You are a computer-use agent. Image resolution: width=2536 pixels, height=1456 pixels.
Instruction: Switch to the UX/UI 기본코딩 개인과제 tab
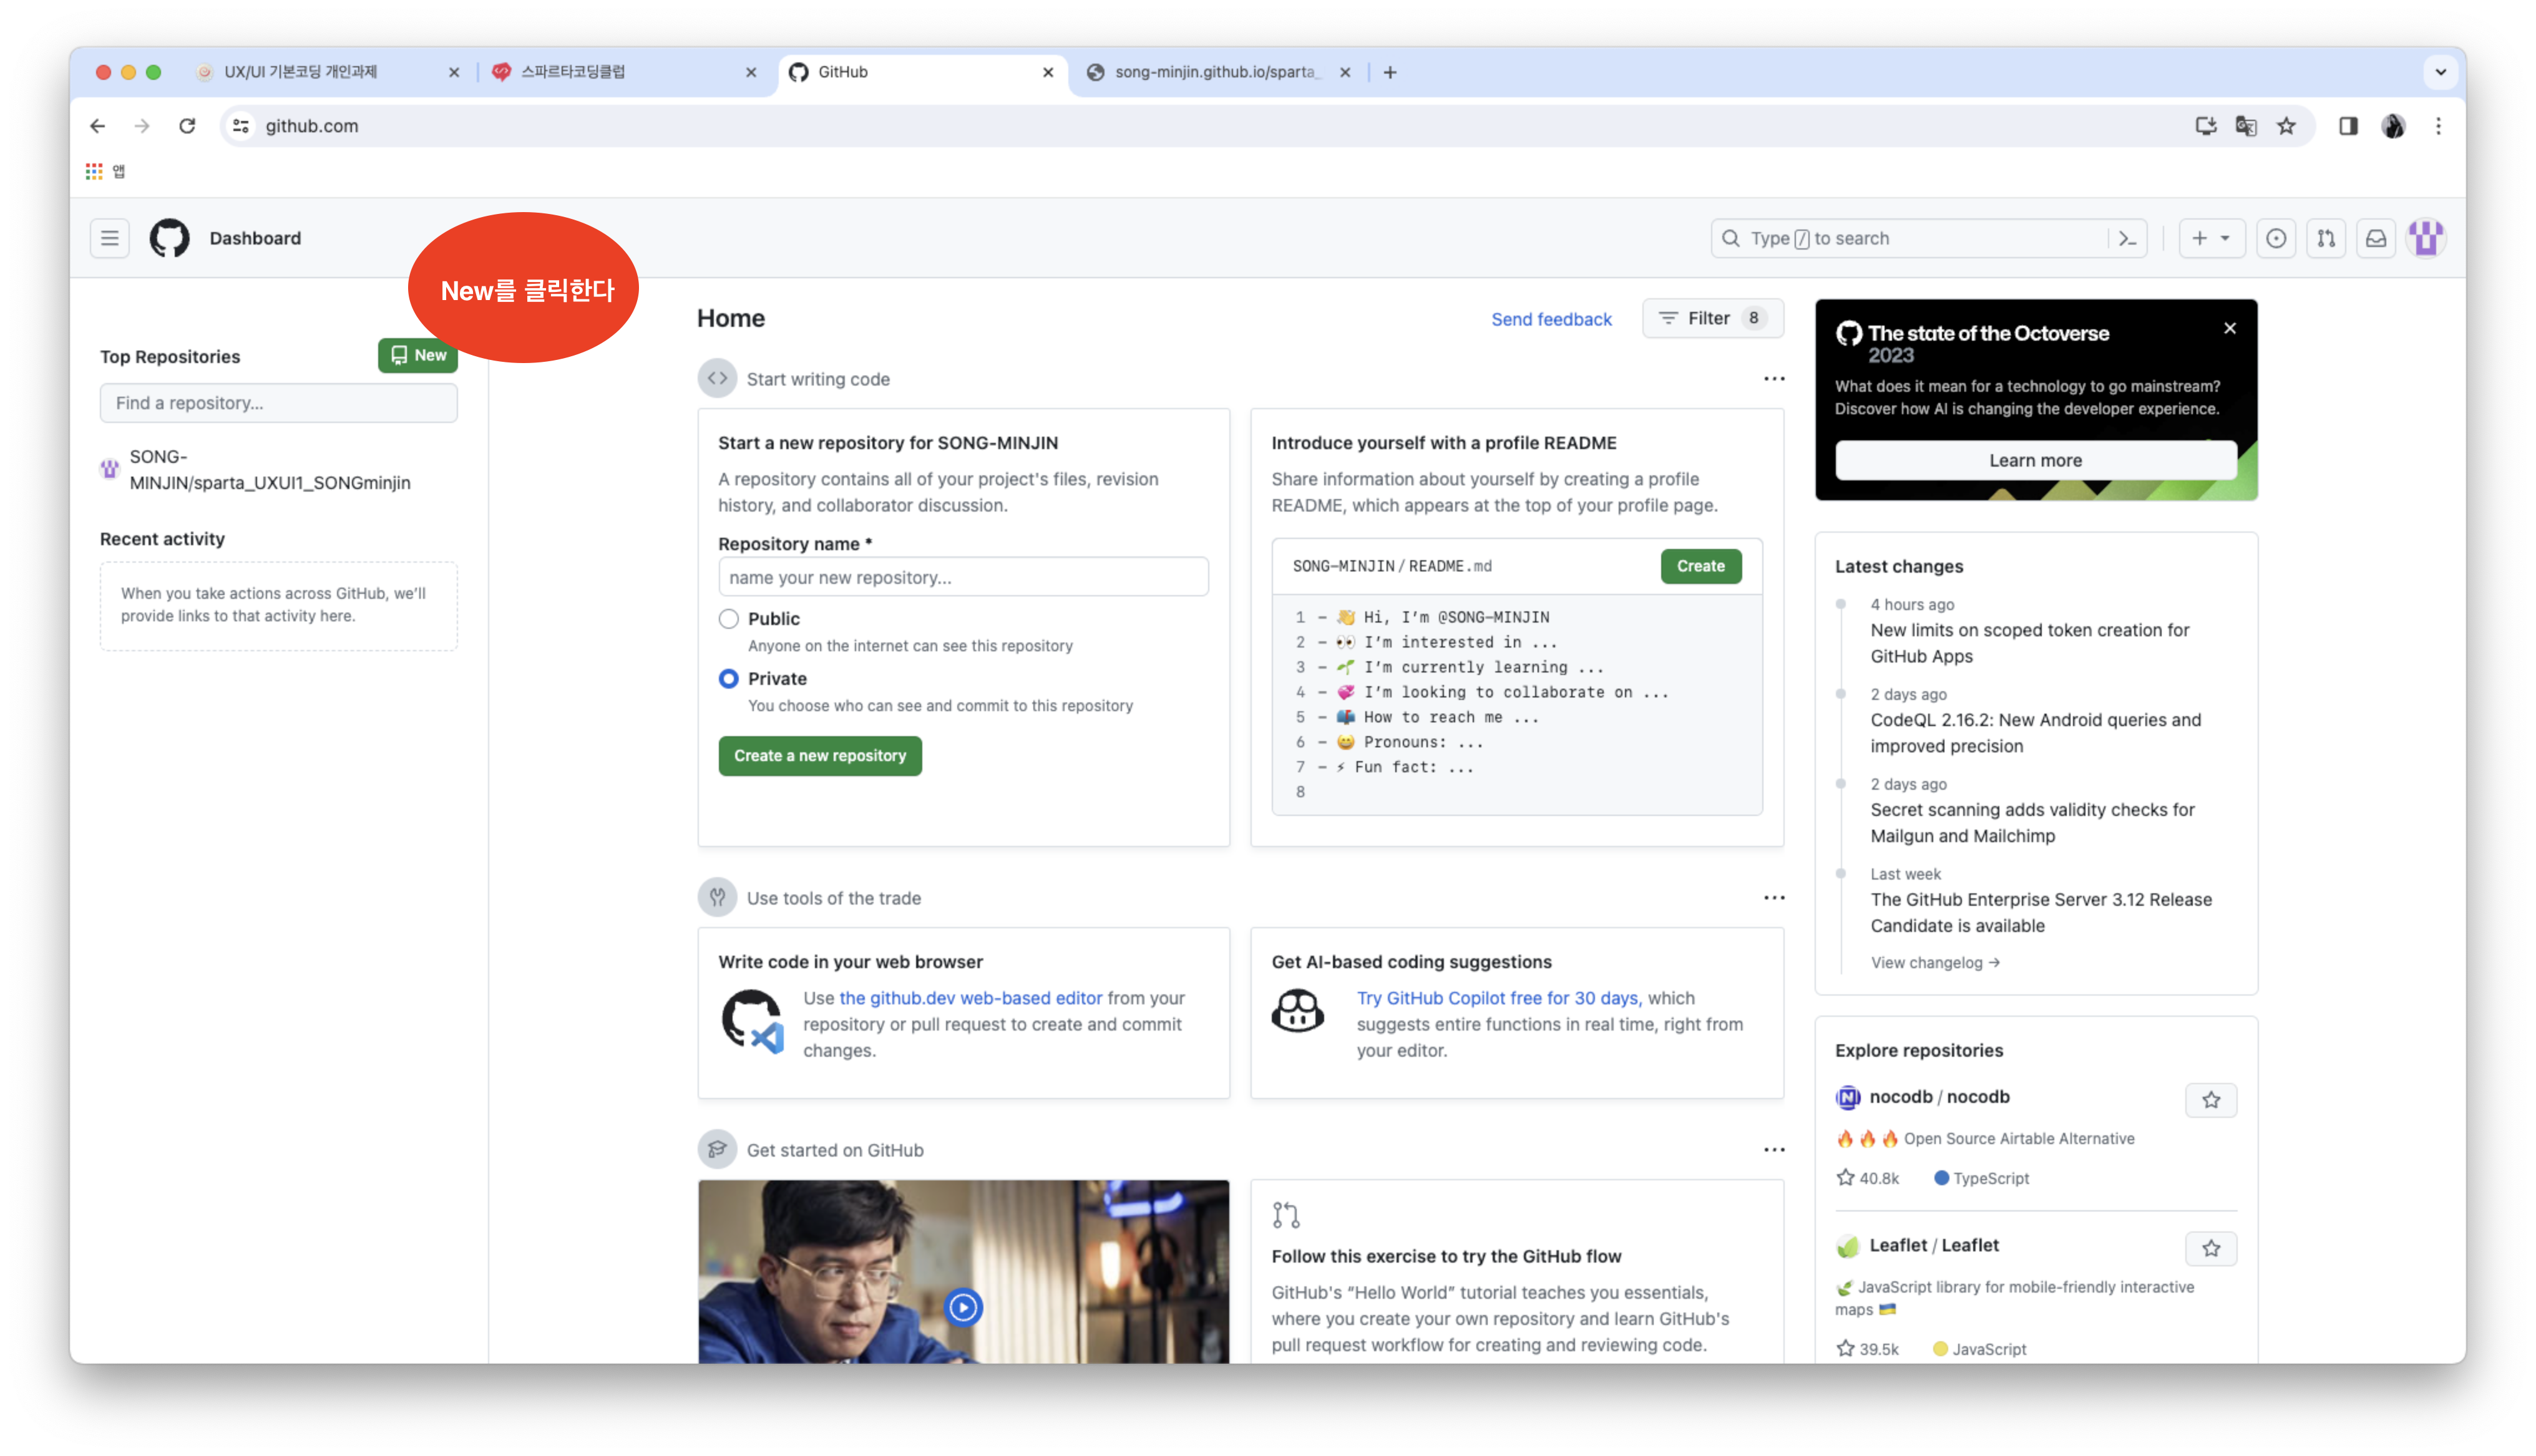point(300,72)
